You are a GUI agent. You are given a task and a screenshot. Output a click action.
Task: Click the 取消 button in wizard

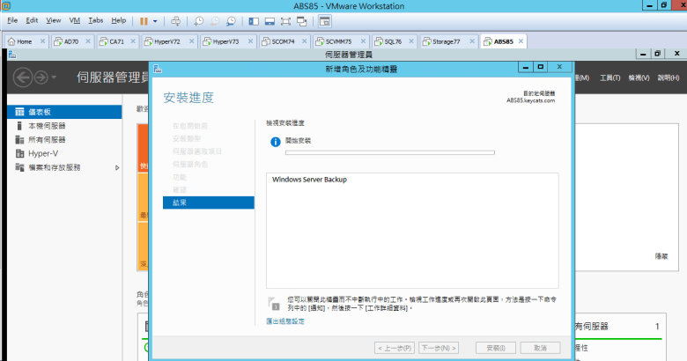pos(540,348)
